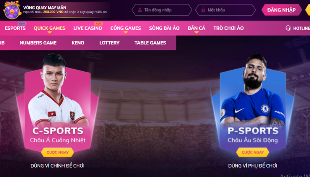
Task: Expand the BẮN CÁ dropdown arrow
Action: (196, 32)
